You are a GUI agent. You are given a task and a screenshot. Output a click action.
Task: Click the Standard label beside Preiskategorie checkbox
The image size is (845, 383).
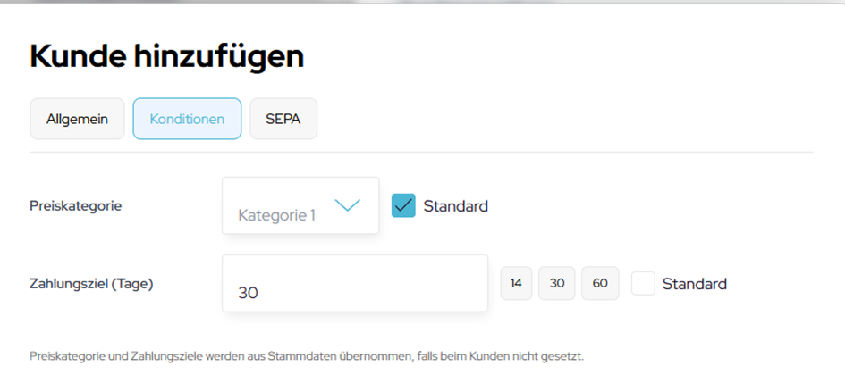point(455,206)
